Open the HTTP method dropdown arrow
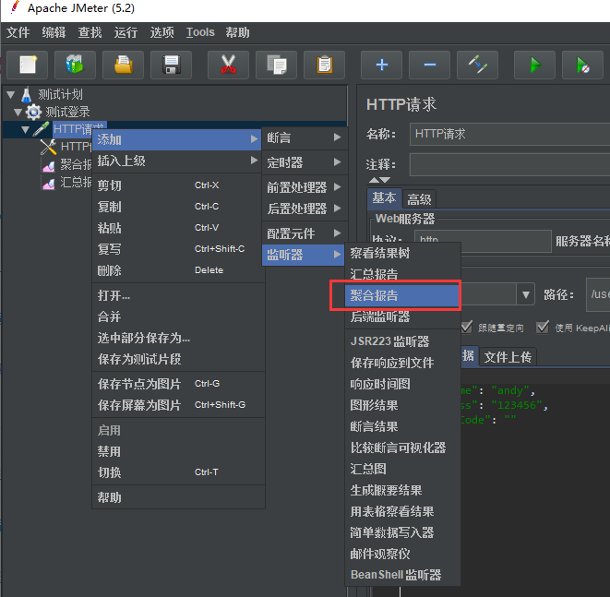The height and width of the screenshot is (597, 610). [x=526, y=294]
